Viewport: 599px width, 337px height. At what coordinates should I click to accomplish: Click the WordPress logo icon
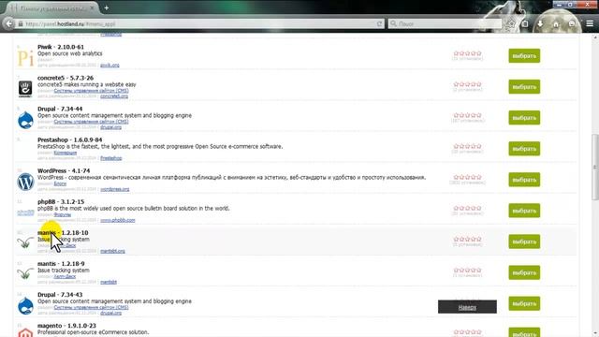pos(25,182)
